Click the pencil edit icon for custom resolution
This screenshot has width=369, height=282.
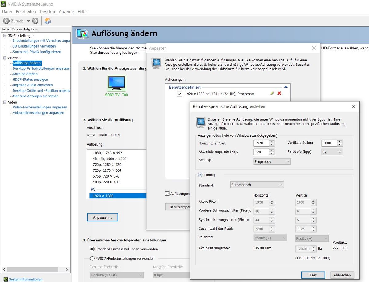[272, 93]
